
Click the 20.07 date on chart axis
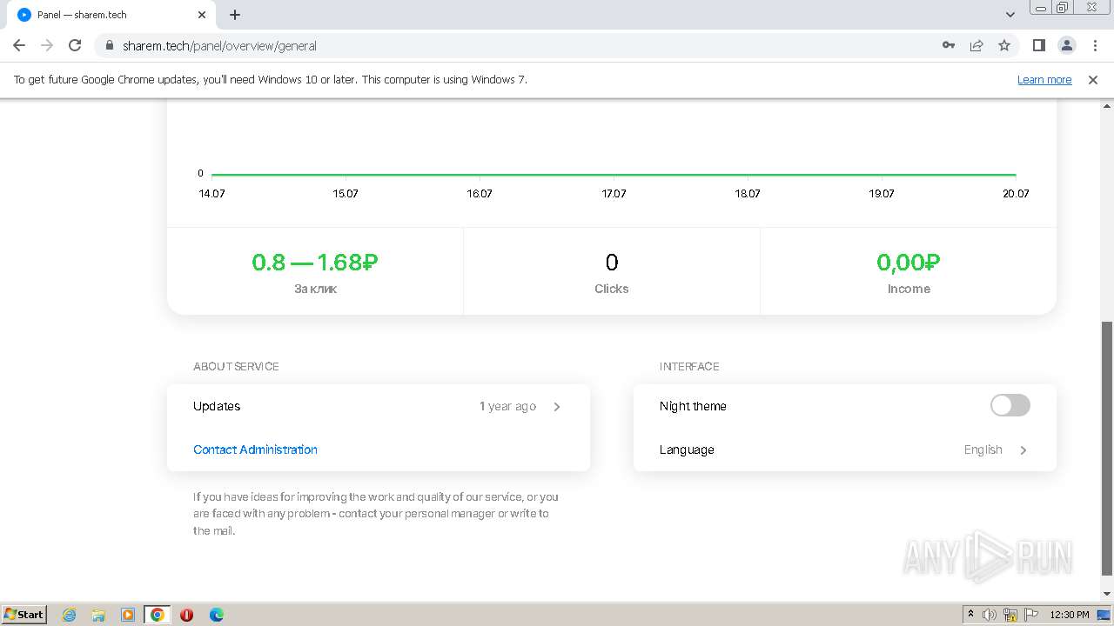1016,193
